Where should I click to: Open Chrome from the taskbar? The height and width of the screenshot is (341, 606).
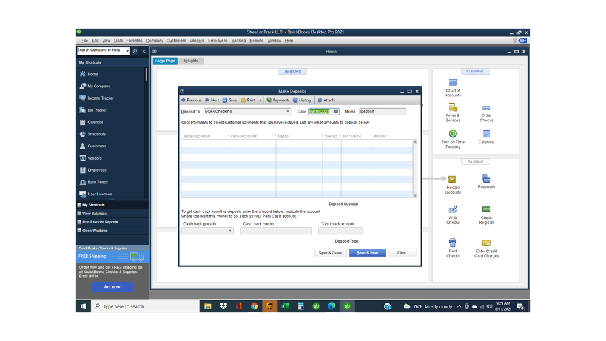click(x=254, y=306)
